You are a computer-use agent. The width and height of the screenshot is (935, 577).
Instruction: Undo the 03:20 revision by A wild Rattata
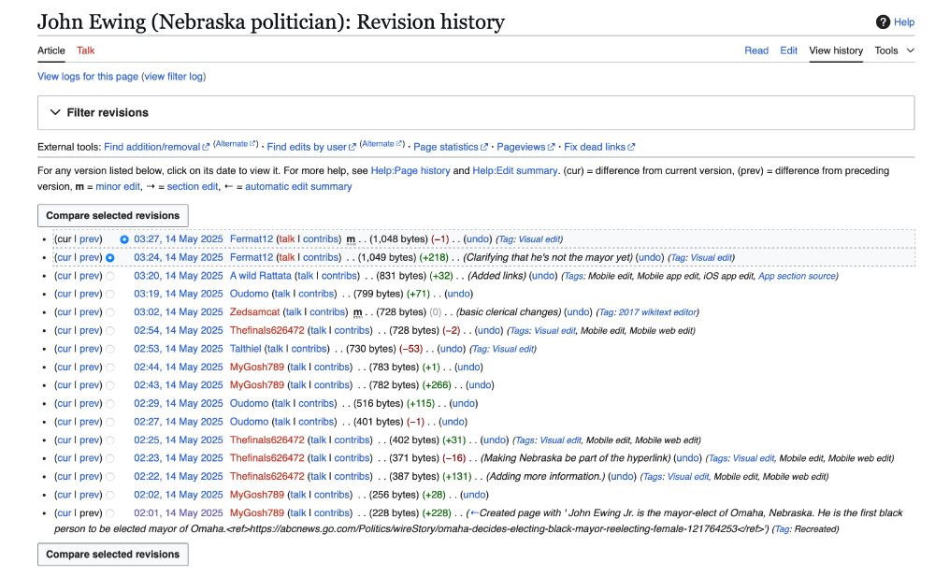click(543, 276)
